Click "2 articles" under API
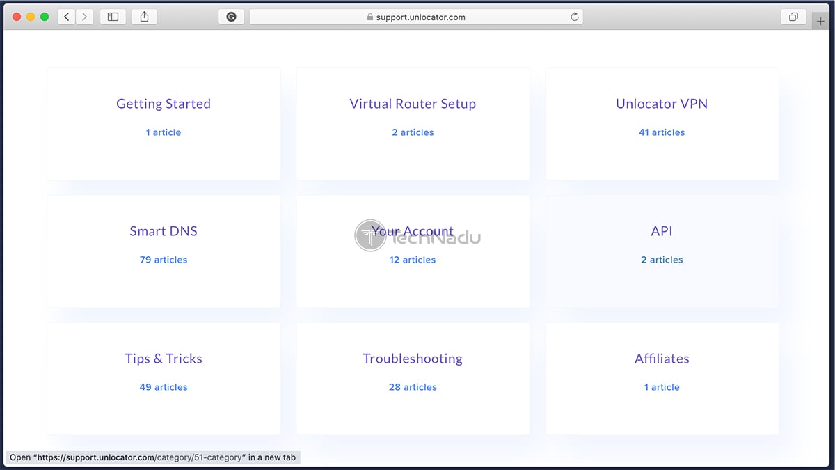 [x=662, y=260]
